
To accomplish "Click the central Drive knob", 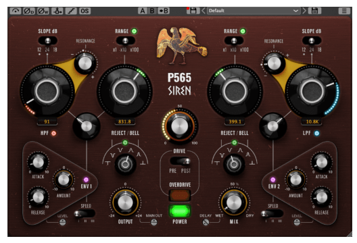I will 180,127.
